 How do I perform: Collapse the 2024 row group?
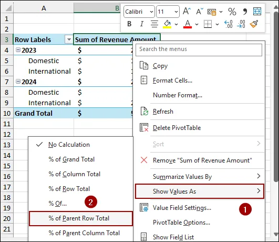pyautogui.click(x=18, y=82)
